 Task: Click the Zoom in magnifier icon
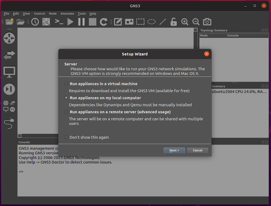(185, 22)
